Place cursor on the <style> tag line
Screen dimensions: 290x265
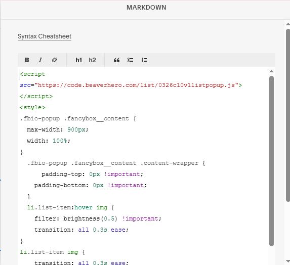32,107
